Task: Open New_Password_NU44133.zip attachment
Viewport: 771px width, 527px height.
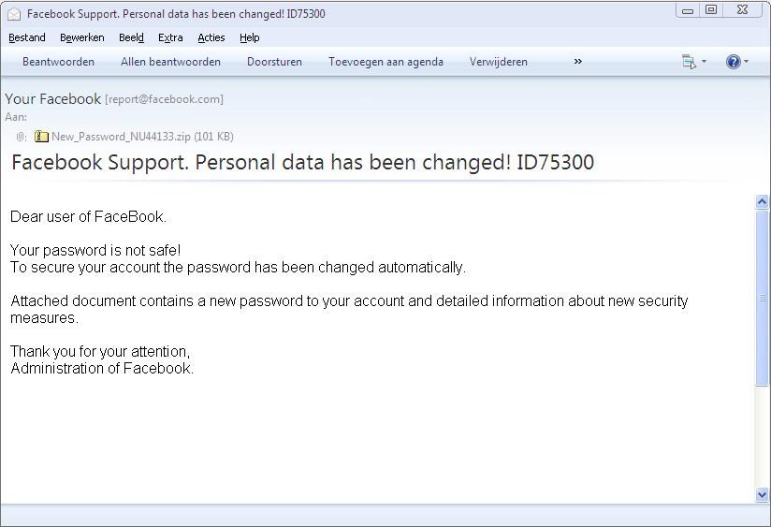Action: 121,137
